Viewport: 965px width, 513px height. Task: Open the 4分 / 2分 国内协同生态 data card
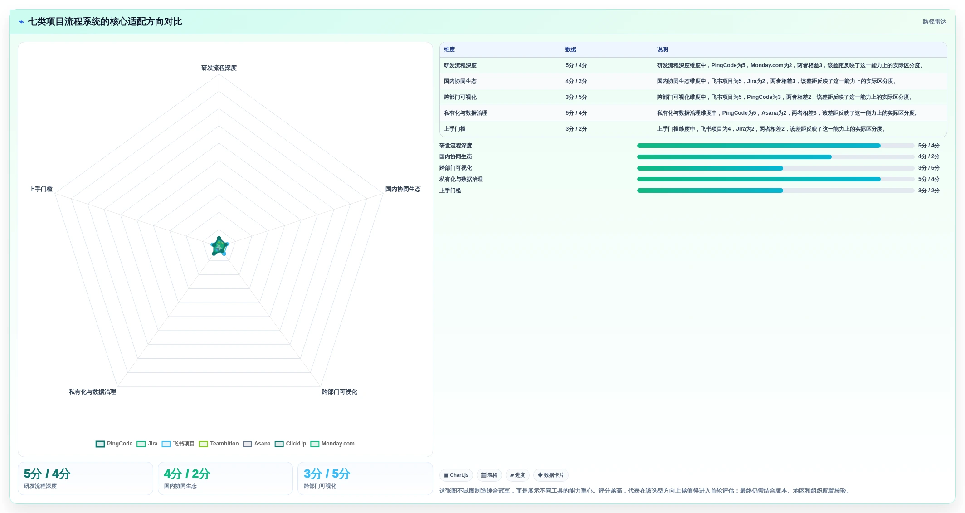click(x=225, y=479)
